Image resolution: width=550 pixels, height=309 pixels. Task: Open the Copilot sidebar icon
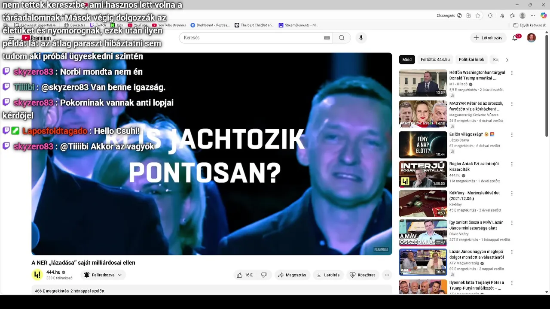tap(544, 15)
